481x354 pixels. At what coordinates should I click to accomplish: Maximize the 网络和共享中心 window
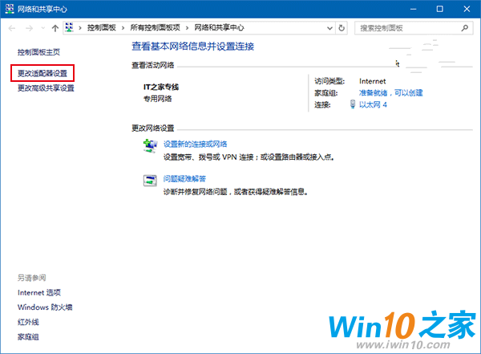coord(440,9)
